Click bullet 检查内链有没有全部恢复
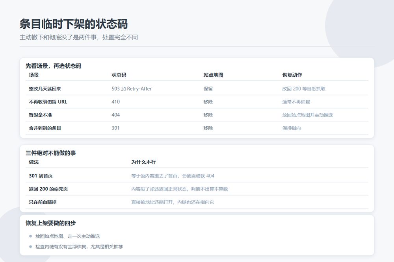 [x=61, y=247]
